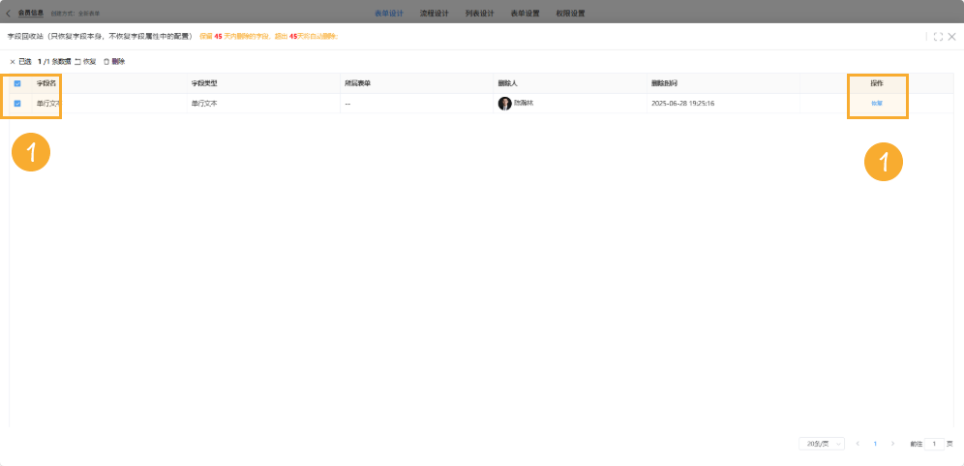
Task: Go to next page with right chevron
Action: point(892,443)
